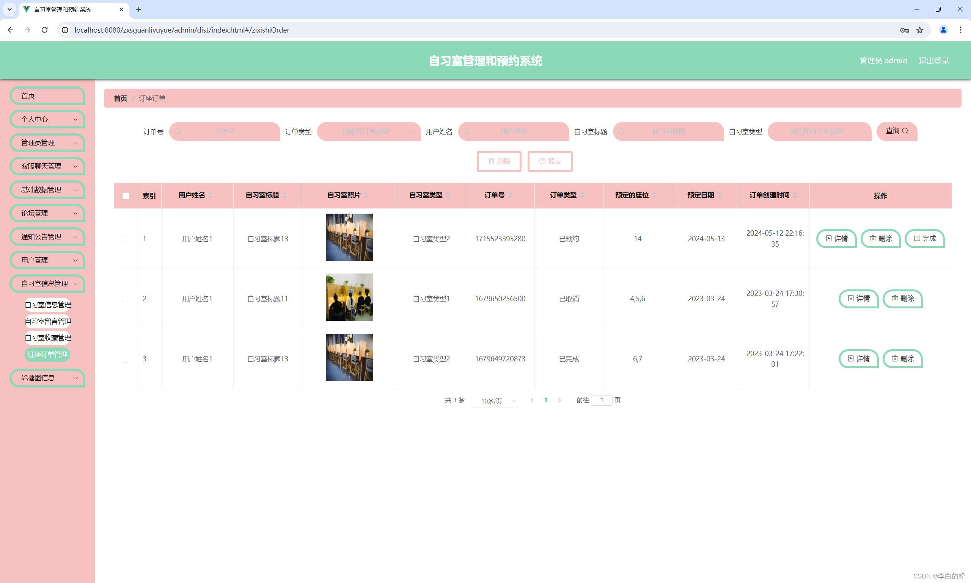The height and width of the screenshot is (583, 971).
Task: Tick the checkbox for order row 1
Action: pos(125,239)
